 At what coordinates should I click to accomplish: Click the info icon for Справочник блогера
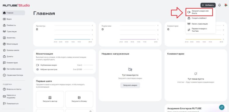[x=4, y=75]
